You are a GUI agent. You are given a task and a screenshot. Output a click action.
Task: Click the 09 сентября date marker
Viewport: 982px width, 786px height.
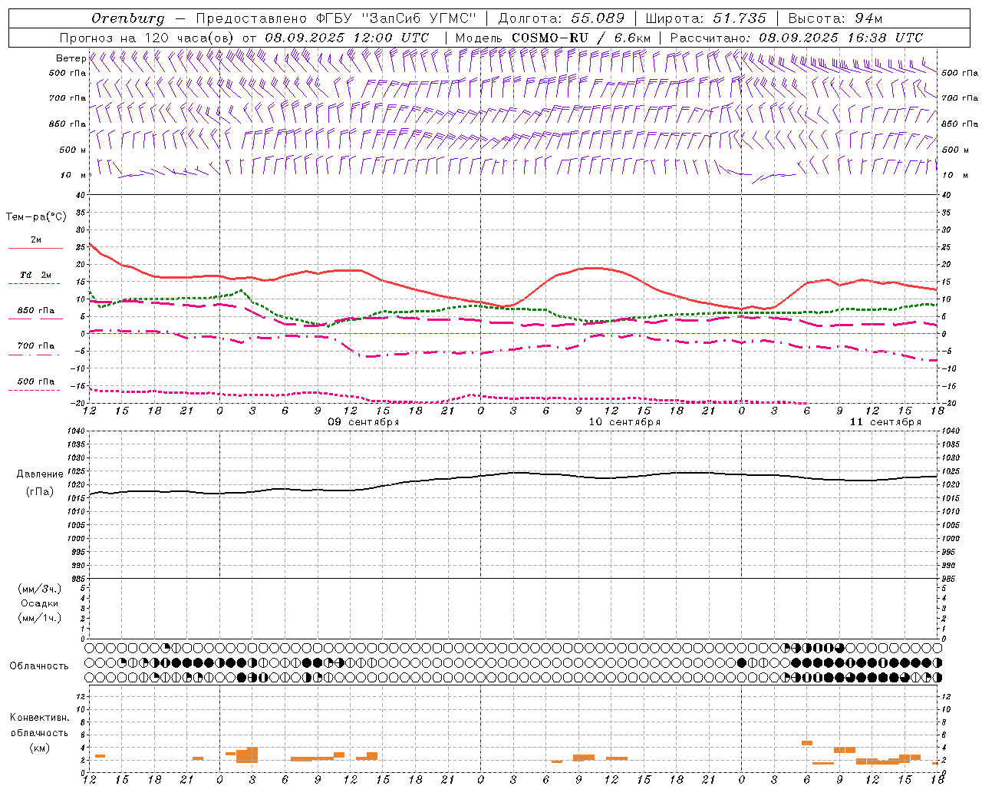click(x=364, y=422)
